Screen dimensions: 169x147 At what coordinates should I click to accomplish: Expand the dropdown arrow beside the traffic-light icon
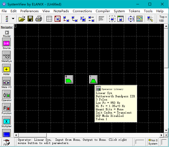pos(13,19)
